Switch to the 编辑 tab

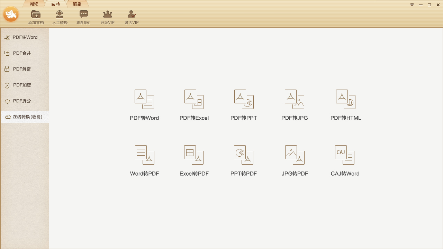point(77,4)
